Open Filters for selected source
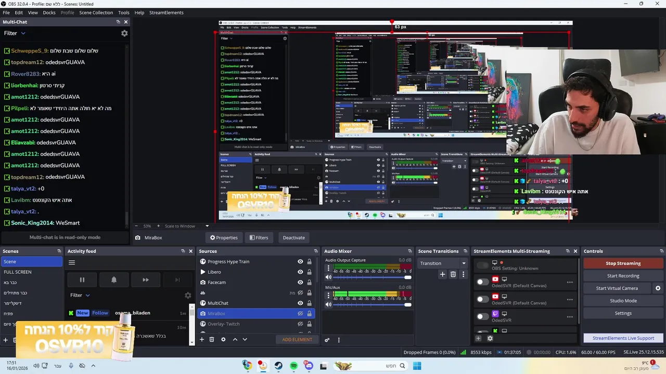 [259, 238]
